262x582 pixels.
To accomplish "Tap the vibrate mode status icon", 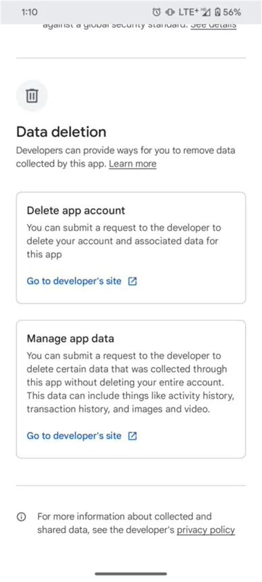I will tap(169, 12).
